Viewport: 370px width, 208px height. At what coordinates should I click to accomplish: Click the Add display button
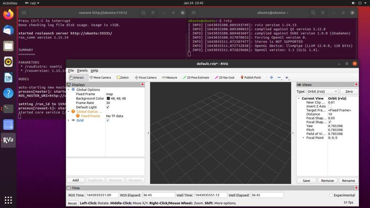point(76,180)
